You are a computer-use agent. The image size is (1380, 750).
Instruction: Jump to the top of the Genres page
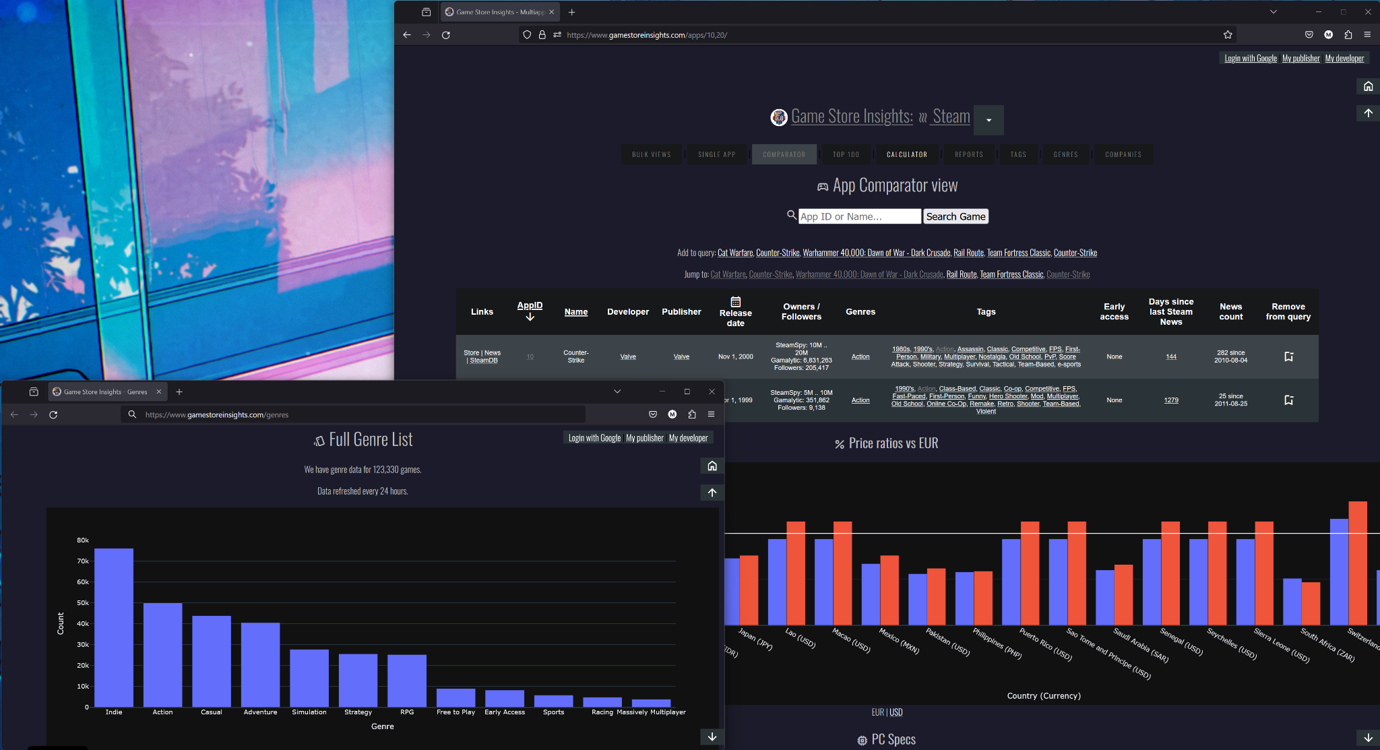point(712,493)
